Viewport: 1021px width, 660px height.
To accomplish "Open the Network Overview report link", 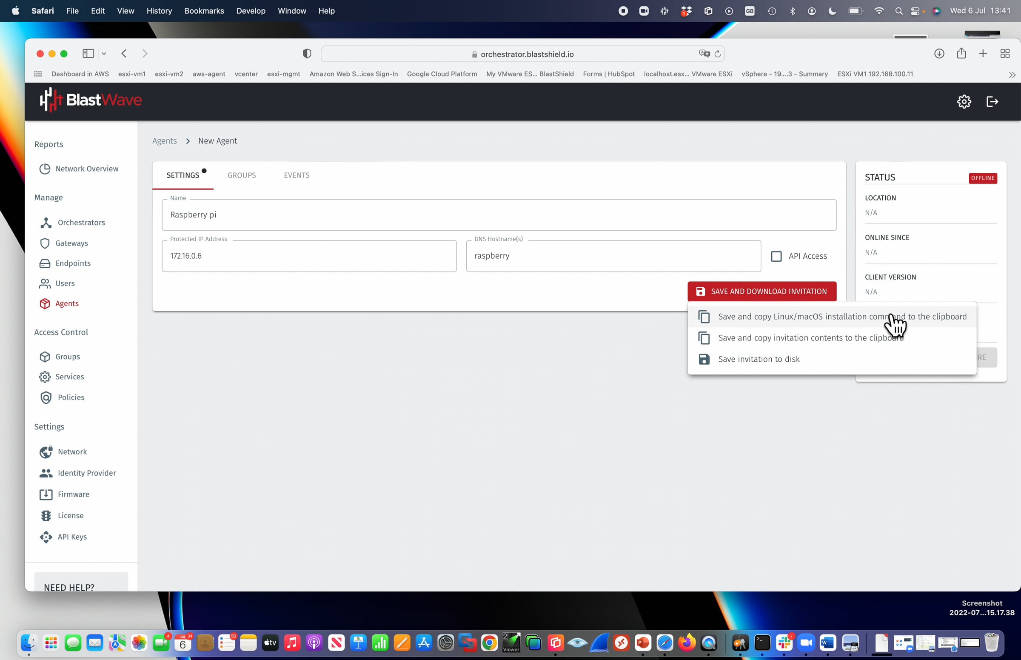I will click(x=87, y=169).
